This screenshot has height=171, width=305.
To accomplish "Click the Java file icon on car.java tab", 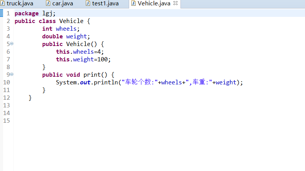I will 48,3.
